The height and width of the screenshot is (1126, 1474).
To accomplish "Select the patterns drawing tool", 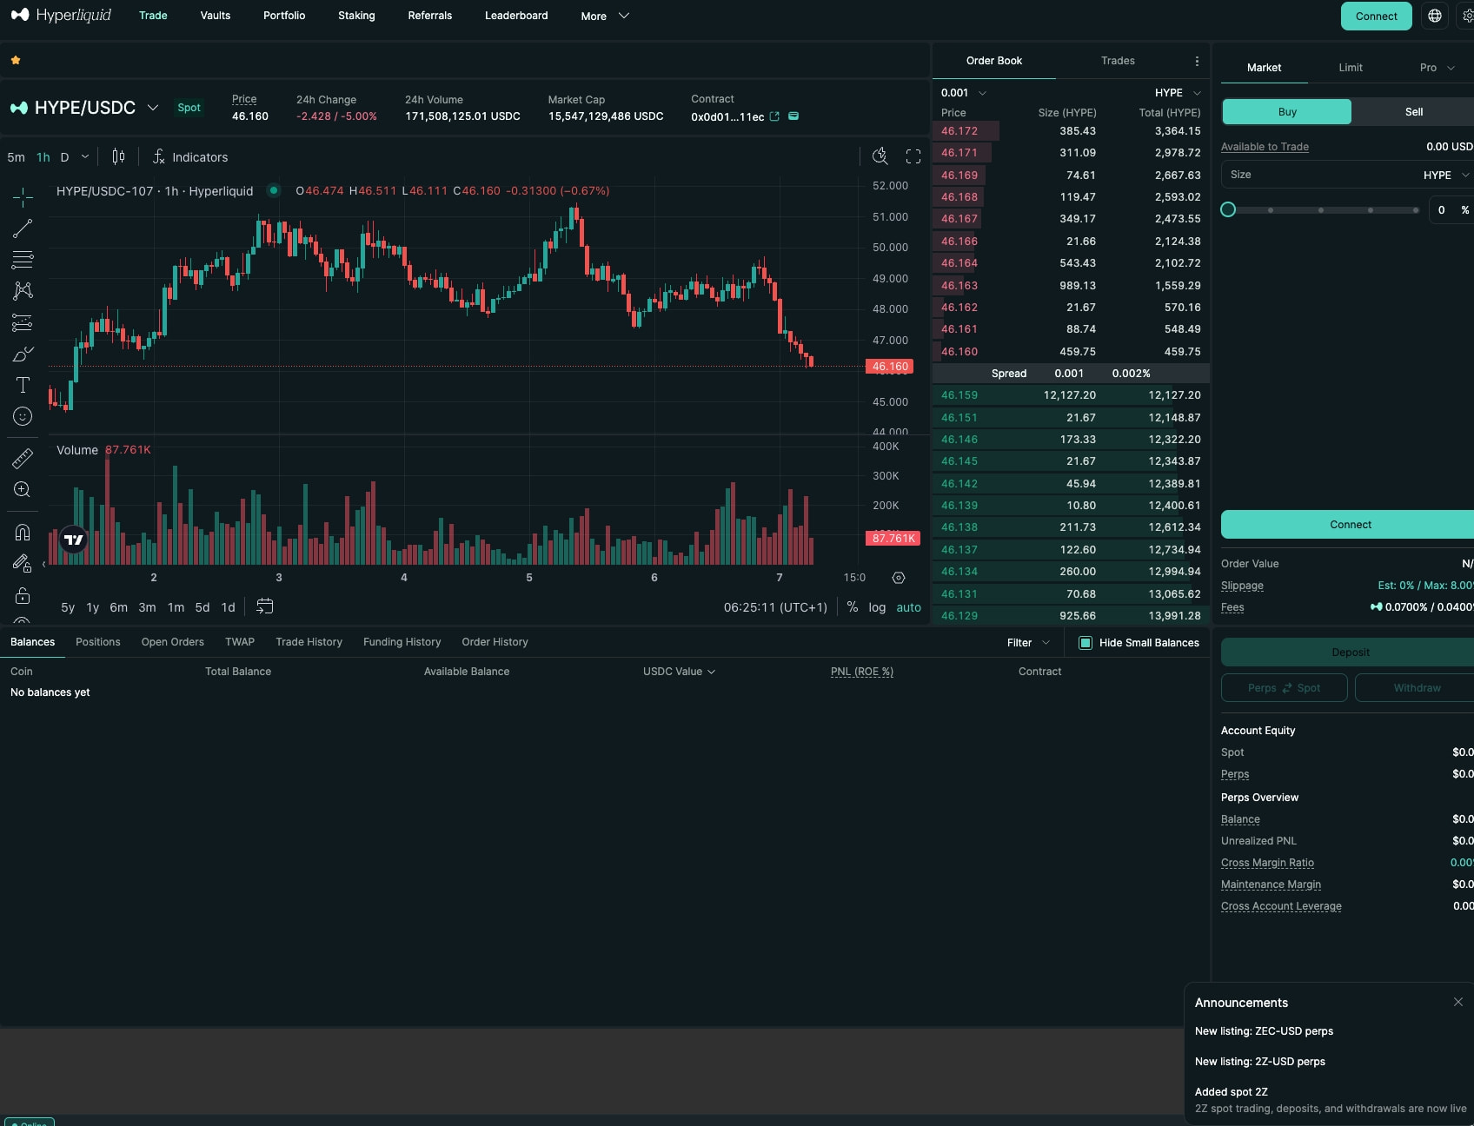I will pos(23,290).
